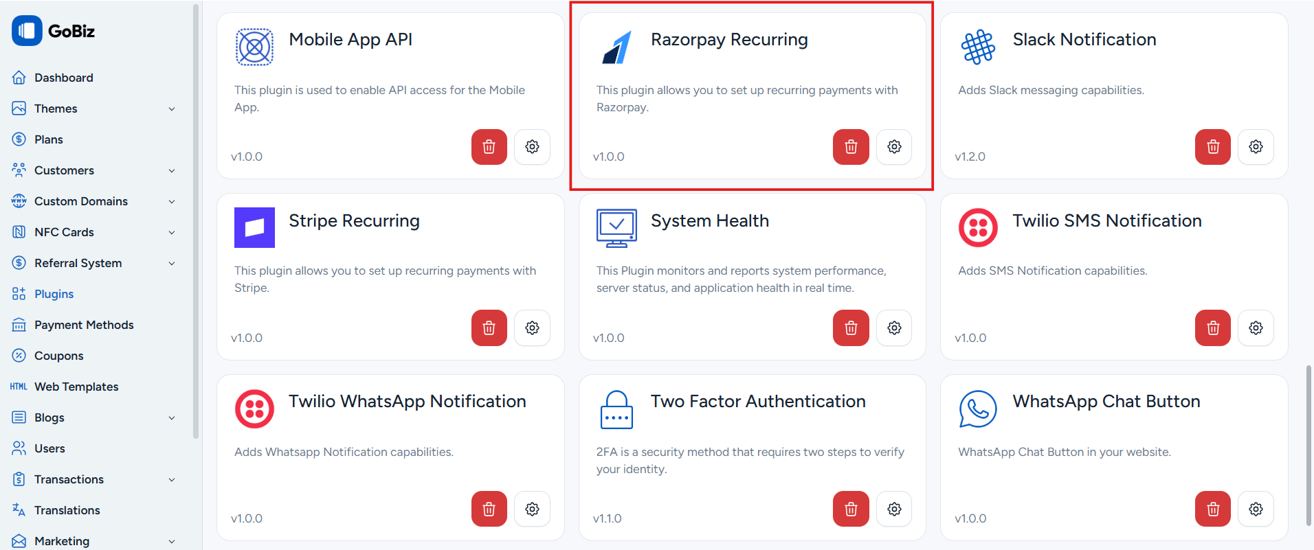Delete the Two Factor Authentication plugin
1314x550 pixels.
pos(851,509)
